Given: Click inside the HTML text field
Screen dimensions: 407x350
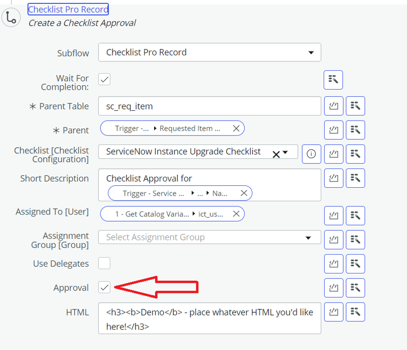Looking at the screenshot, I should pyautogui.click(x=208, y=317).
